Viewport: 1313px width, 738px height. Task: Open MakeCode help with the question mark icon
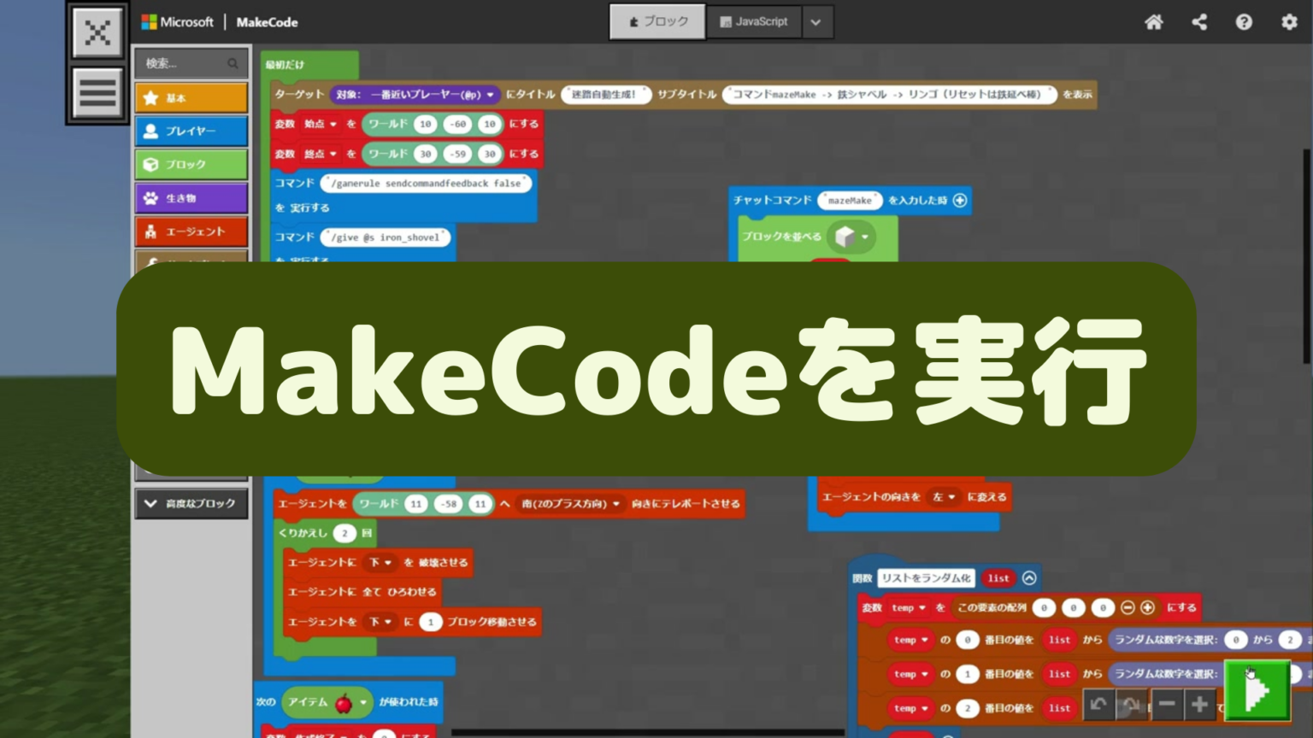click(x=1245, y=23)
